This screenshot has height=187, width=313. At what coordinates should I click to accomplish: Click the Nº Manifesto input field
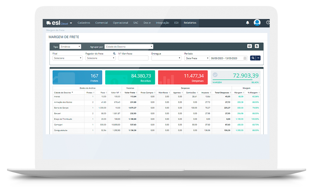[133, 58]
